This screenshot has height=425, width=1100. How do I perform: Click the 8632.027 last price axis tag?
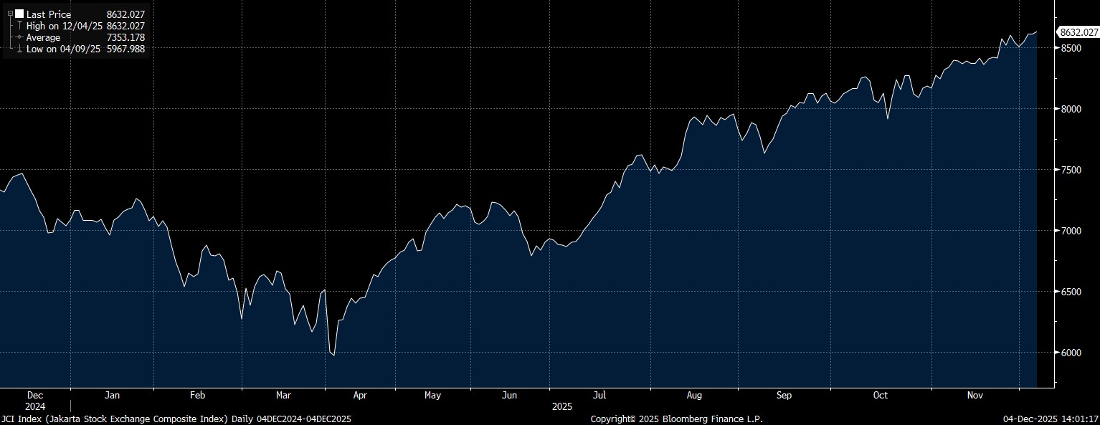[1078, 32]
